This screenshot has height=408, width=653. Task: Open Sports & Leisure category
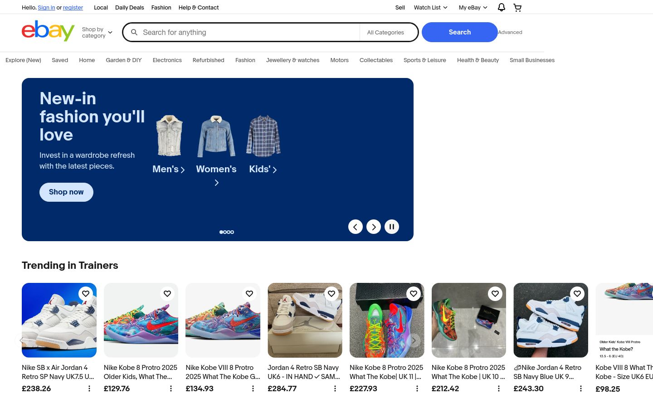[x=425, y=60]
